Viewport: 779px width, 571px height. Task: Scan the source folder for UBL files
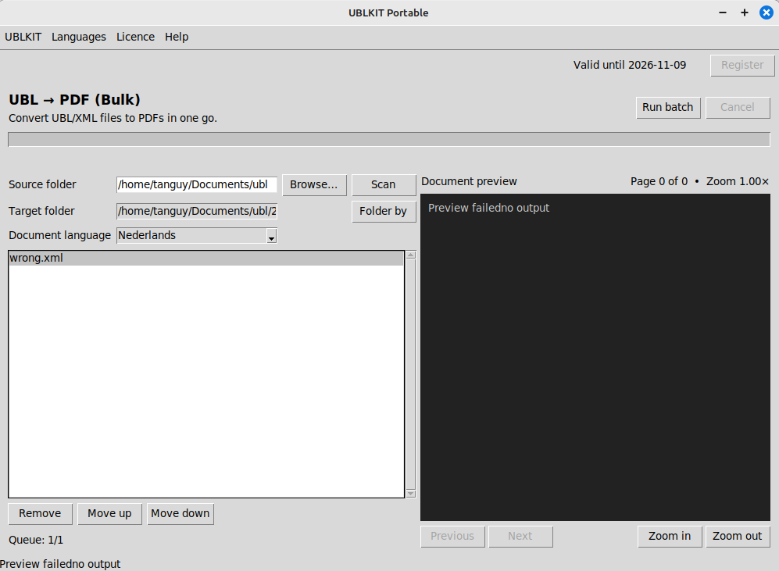click(x=383, y=184)
